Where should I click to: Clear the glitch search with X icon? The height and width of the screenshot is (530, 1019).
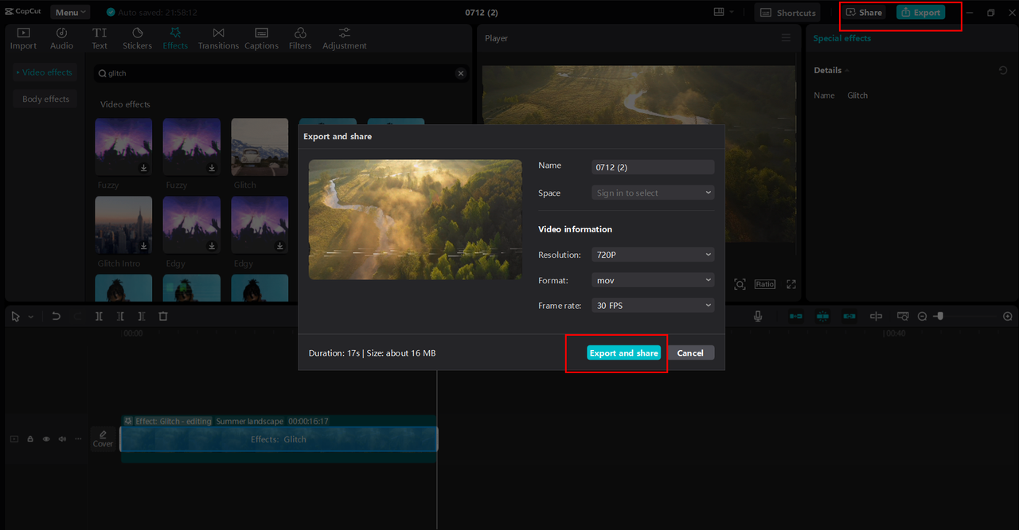460,73
